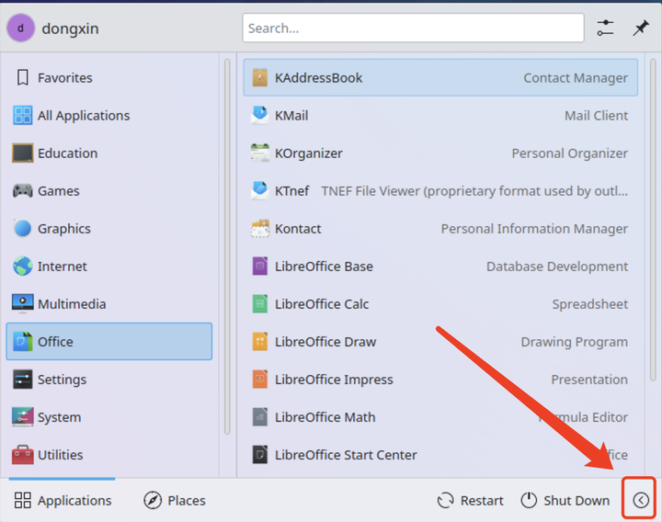Image resolution: width=662 pixels, height=522 pixels.
Task: Click 'Mail Client' description text
Action: [596, 116]
